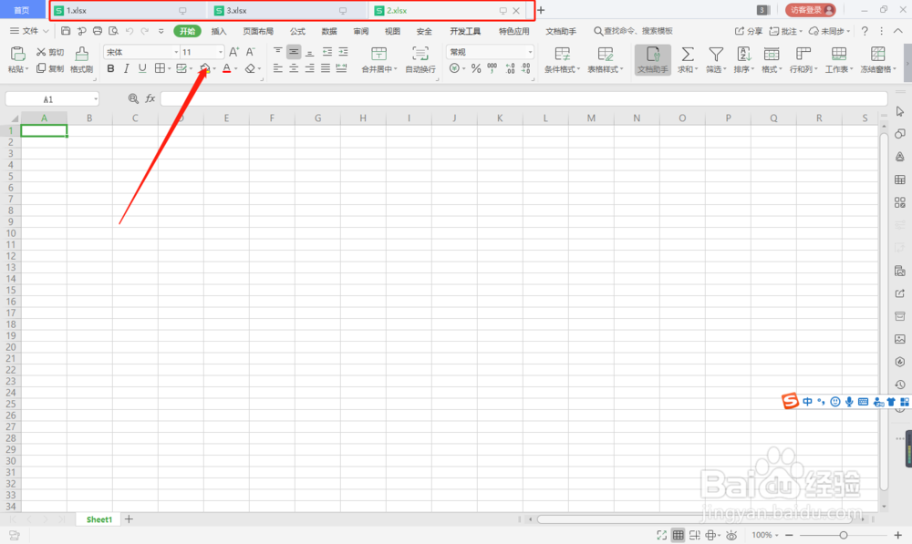Click the Share button
Image resolution: width=912 pixels, height=544 pixels.
[x=748, y=31]
